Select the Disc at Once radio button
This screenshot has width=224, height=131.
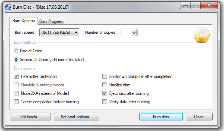coord(16,51)
